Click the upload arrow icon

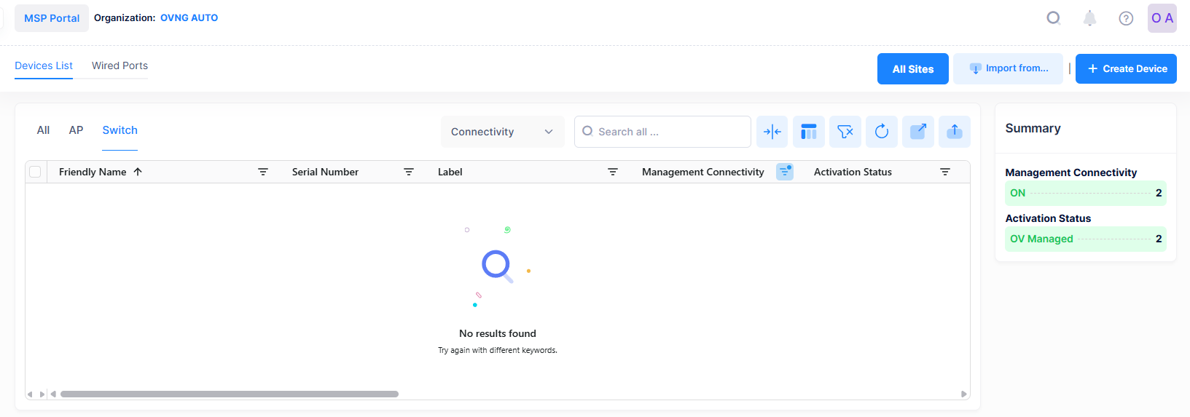tap(954, 132)
